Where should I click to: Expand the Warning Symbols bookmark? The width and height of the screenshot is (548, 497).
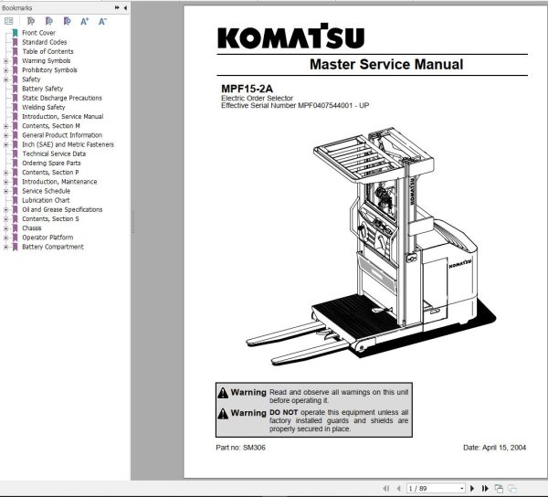(x=5, y=61)
